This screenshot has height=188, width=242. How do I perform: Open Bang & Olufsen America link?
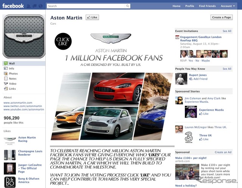(x=29, y=180)
